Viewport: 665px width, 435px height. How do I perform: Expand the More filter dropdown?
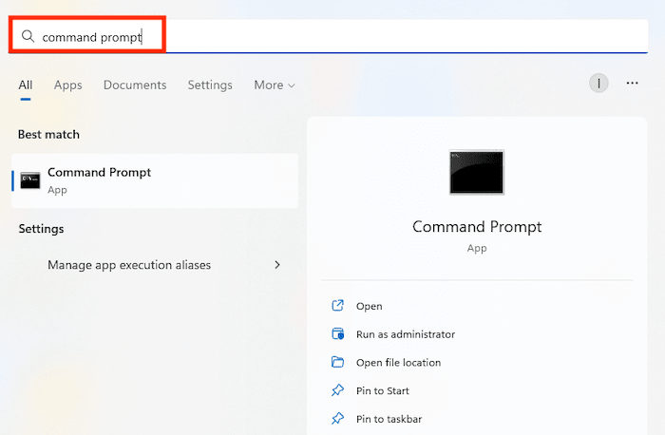[x=275, y=85]
